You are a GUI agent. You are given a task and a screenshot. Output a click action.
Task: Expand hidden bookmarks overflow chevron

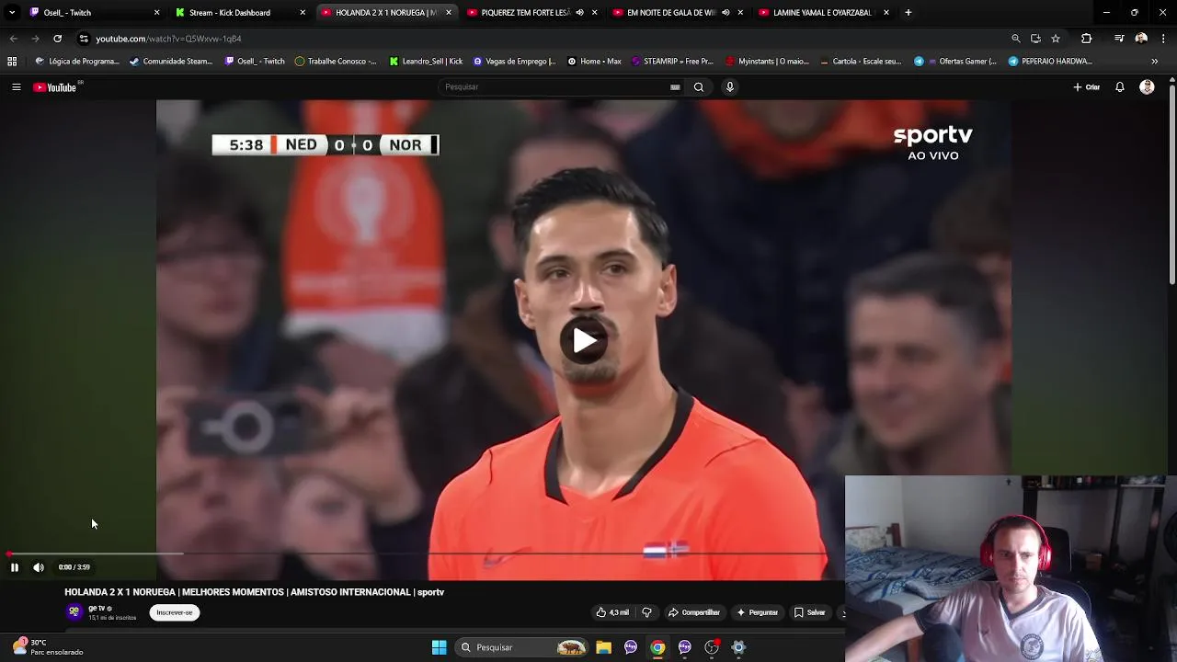pyautogui.click(x=1154, y=62)
